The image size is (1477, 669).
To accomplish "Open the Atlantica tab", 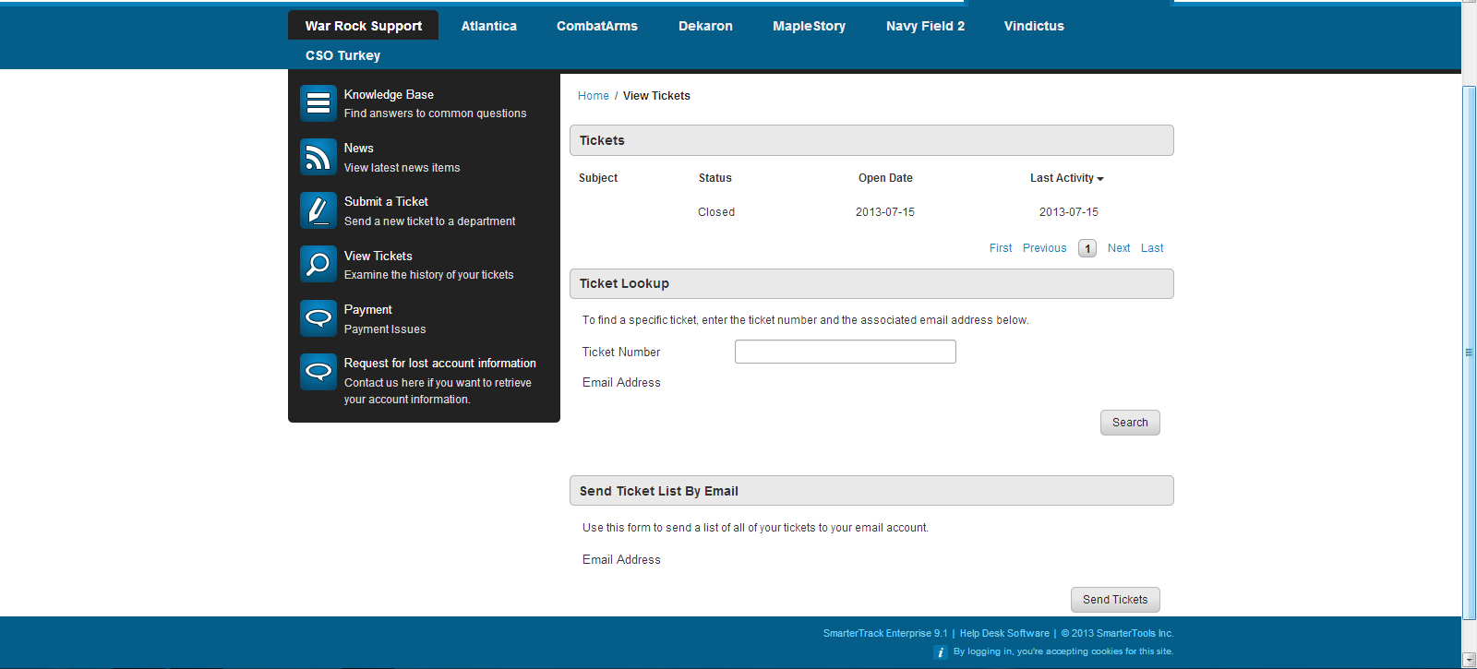I will tap(489, 26).
